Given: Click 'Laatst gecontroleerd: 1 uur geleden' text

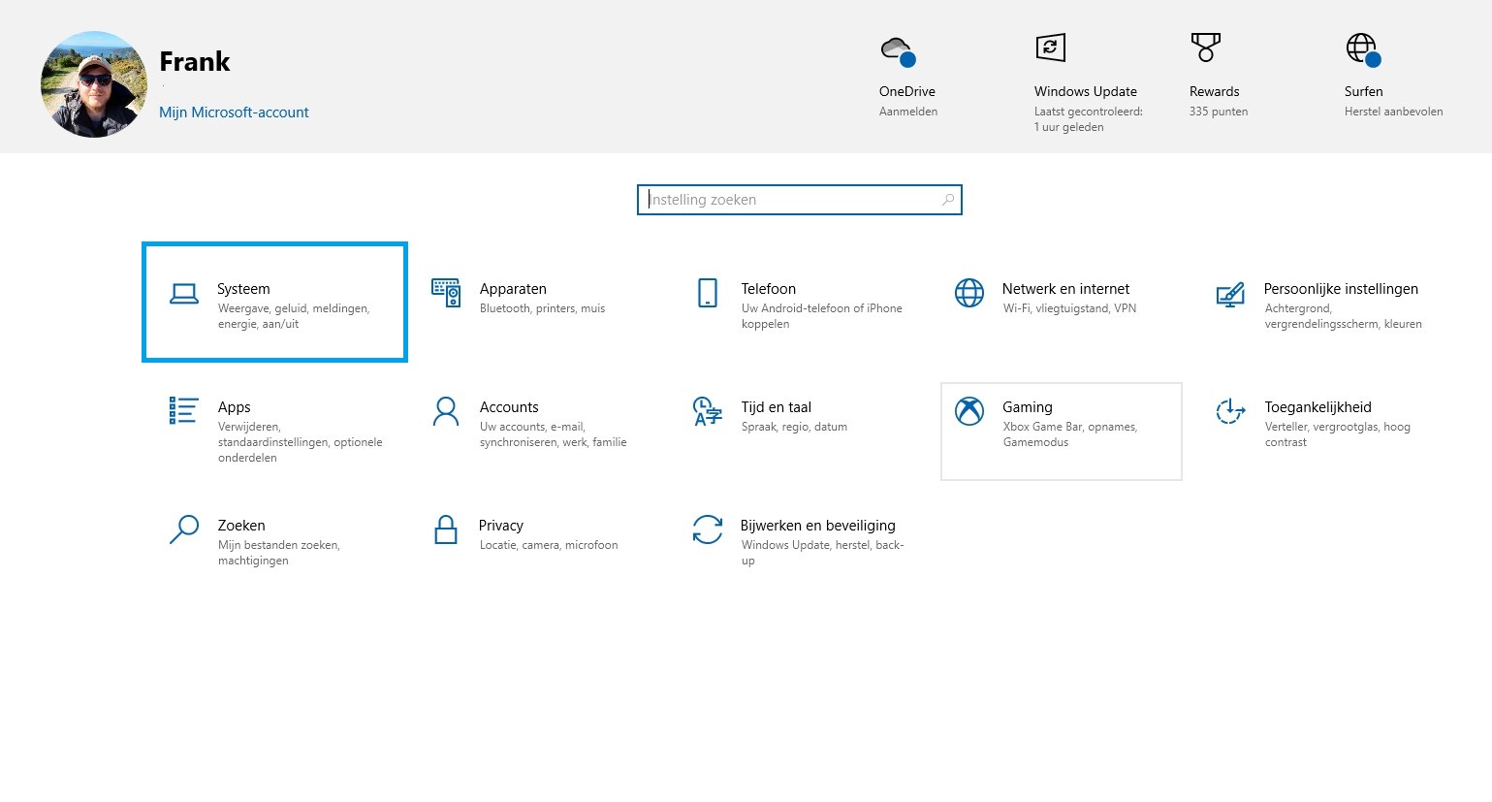Looking at the screenshot, I should click(1088, 119).
